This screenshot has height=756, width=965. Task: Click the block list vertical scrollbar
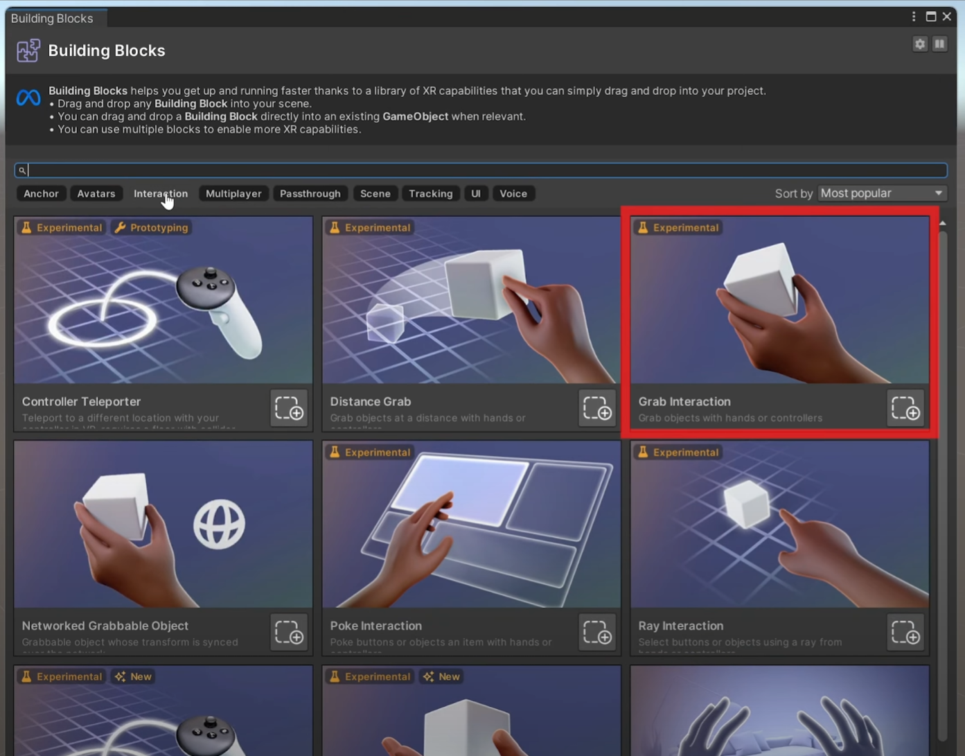pyautogui.click(x=943, y=485)
